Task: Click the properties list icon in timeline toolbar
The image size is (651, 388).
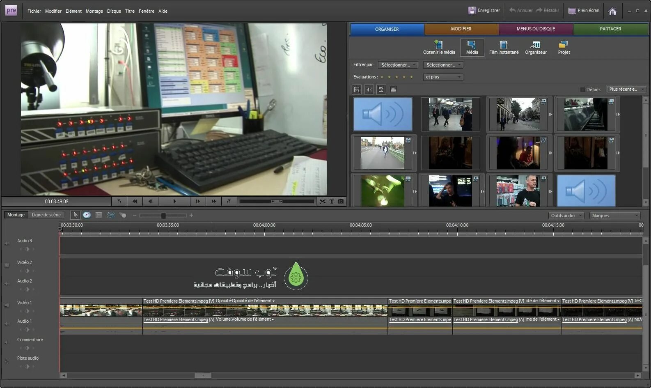Action: [99, 215]
